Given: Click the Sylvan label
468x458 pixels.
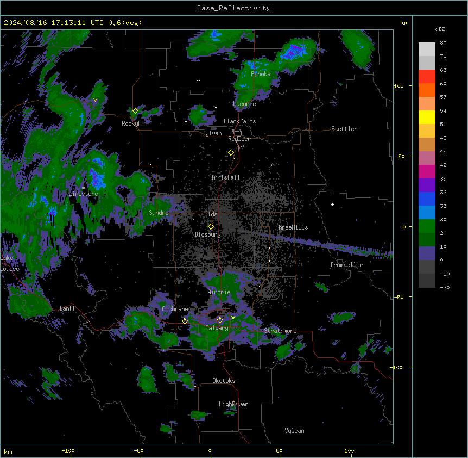Looking at the screenshot, I should [x=212, y=133].
